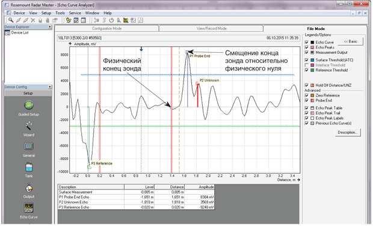Select the P3 Reference Echo row
The image size is (373, 226).
[136, 207]
